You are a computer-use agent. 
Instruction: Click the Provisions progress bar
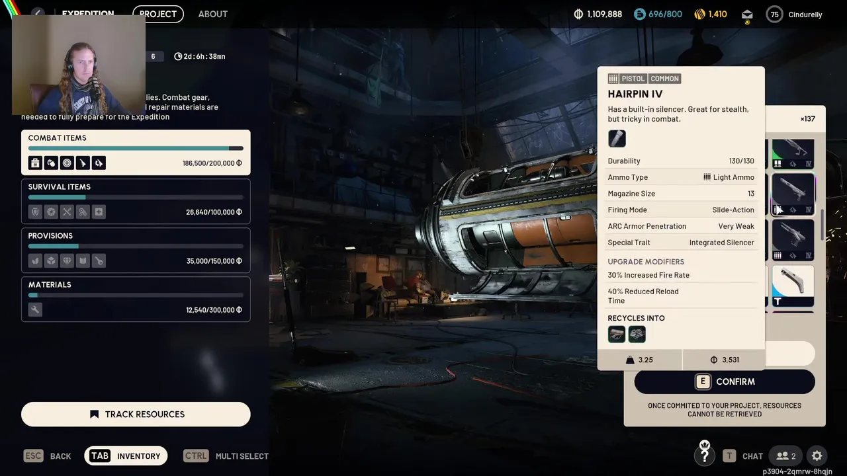point(136,247)
